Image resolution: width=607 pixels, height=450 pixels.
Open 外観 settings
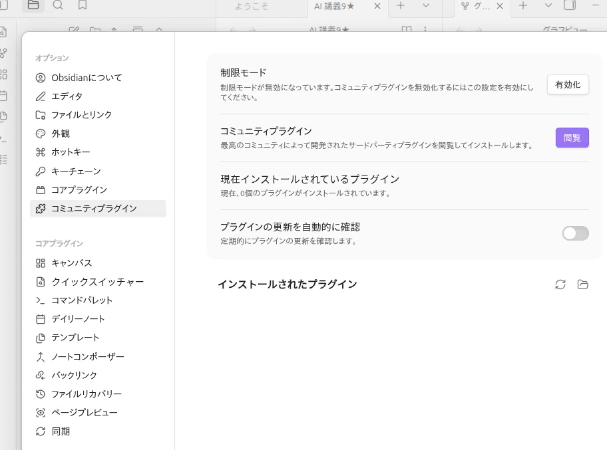coord(98,134)
